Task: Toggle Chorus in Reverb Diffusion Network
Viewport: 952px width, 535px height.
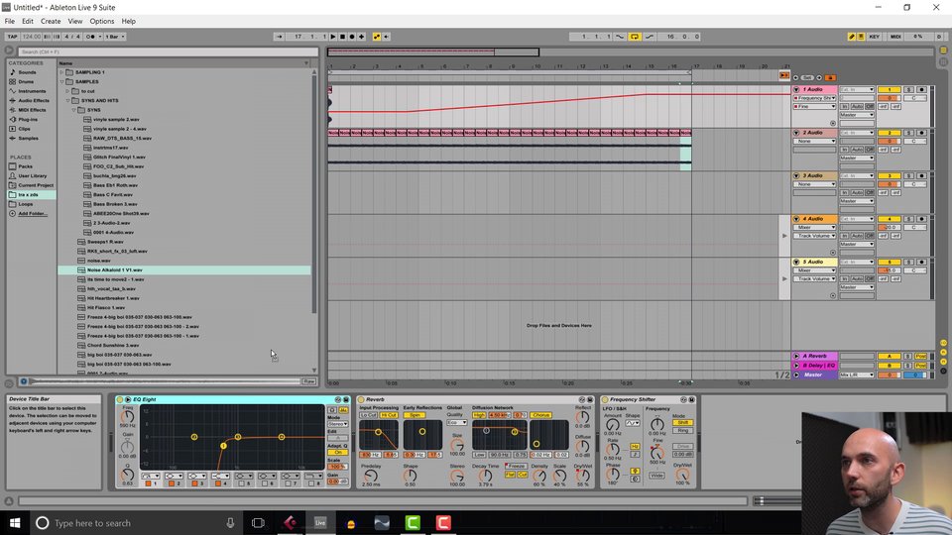Action: tap(540, 415)
